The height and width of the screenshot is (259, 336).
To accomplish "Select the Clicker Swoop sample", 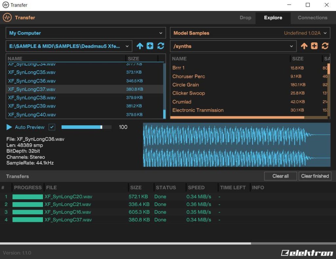I will coord(249,93).
